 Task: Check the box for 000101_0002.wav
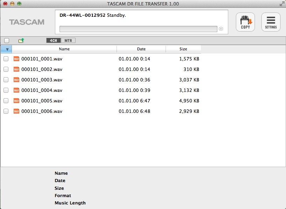6,69
